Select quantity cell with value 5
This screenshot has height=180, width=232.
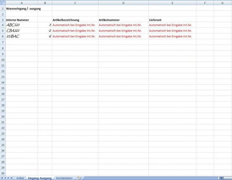pos(45,25)
